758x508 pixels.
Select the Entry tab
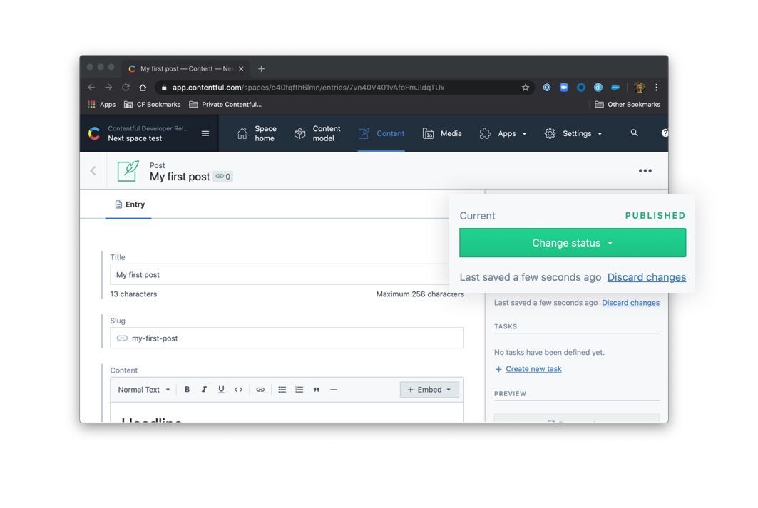point(130,204)
